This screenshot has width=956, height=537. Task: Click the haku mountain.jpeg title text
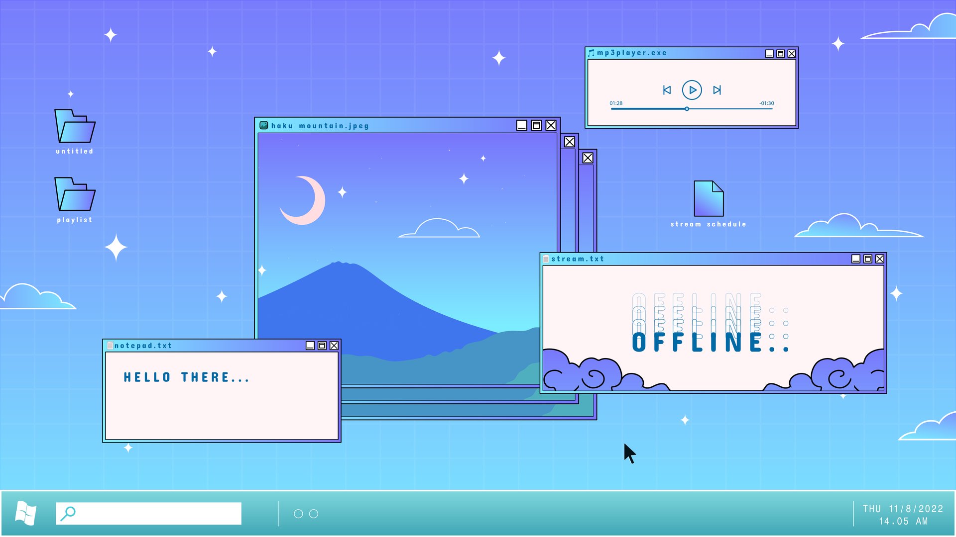point(320,126)
